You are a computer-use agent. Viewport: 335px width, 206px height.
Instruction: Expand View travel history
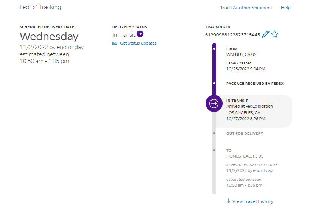[252, 201]
